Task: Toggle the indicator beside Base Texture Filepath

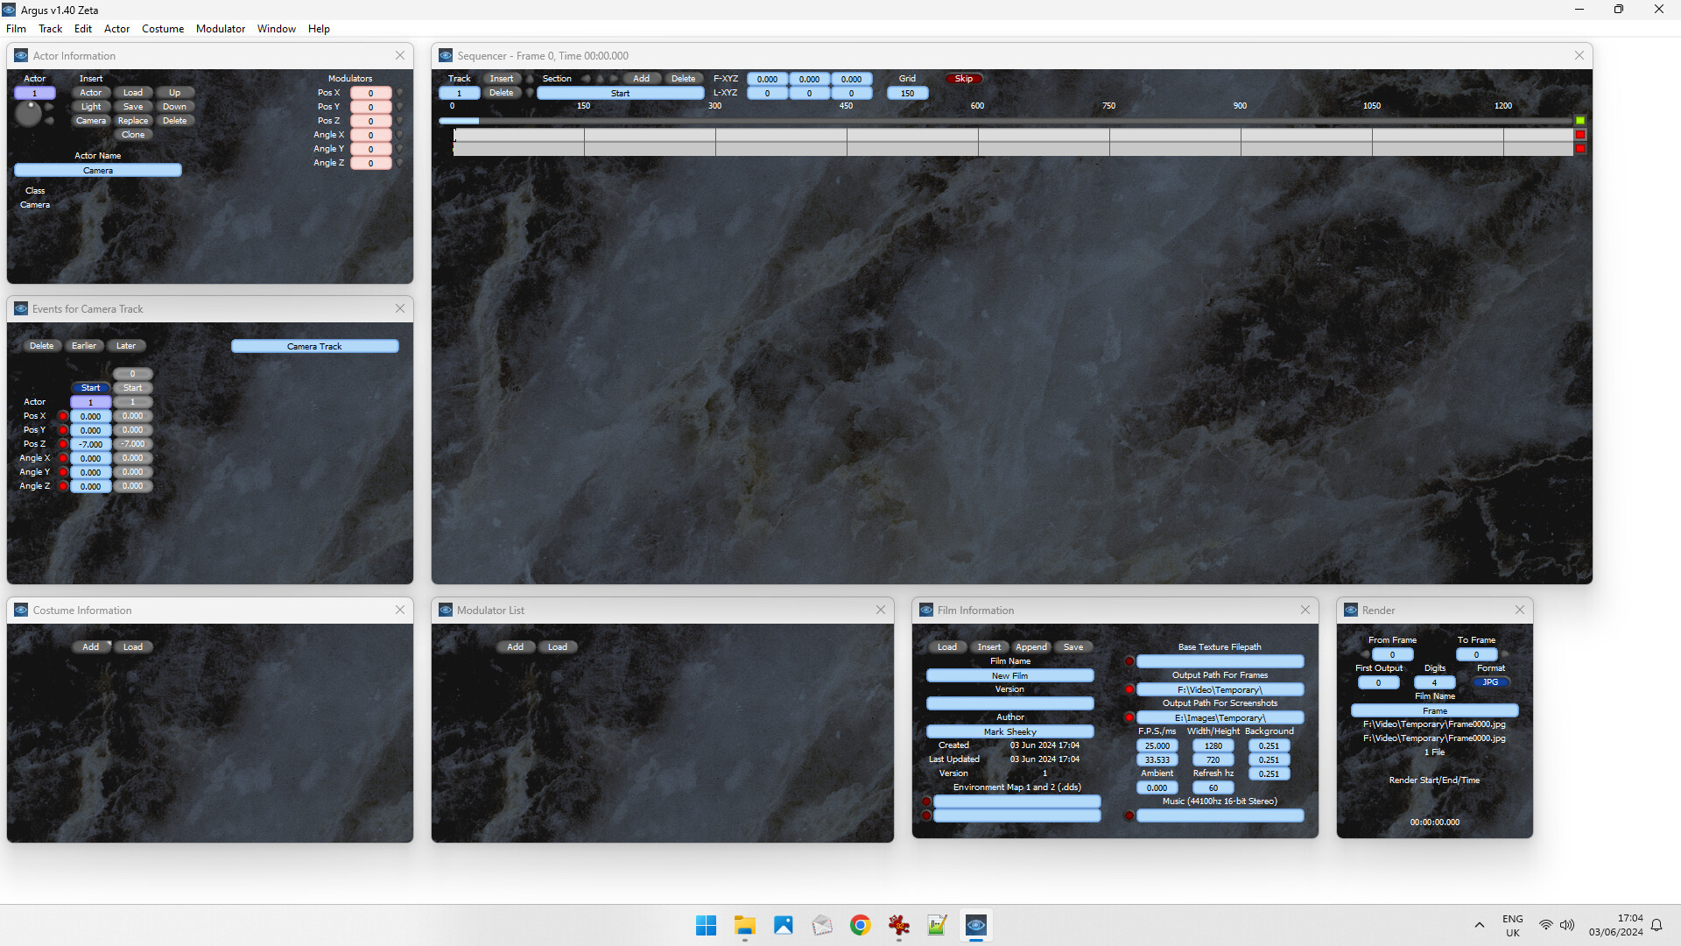Action: click(x=1129, y=662)
